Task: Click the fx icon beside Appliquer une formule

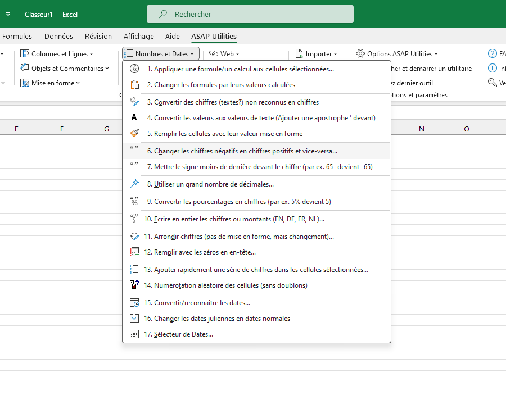Action: point(134,69)
